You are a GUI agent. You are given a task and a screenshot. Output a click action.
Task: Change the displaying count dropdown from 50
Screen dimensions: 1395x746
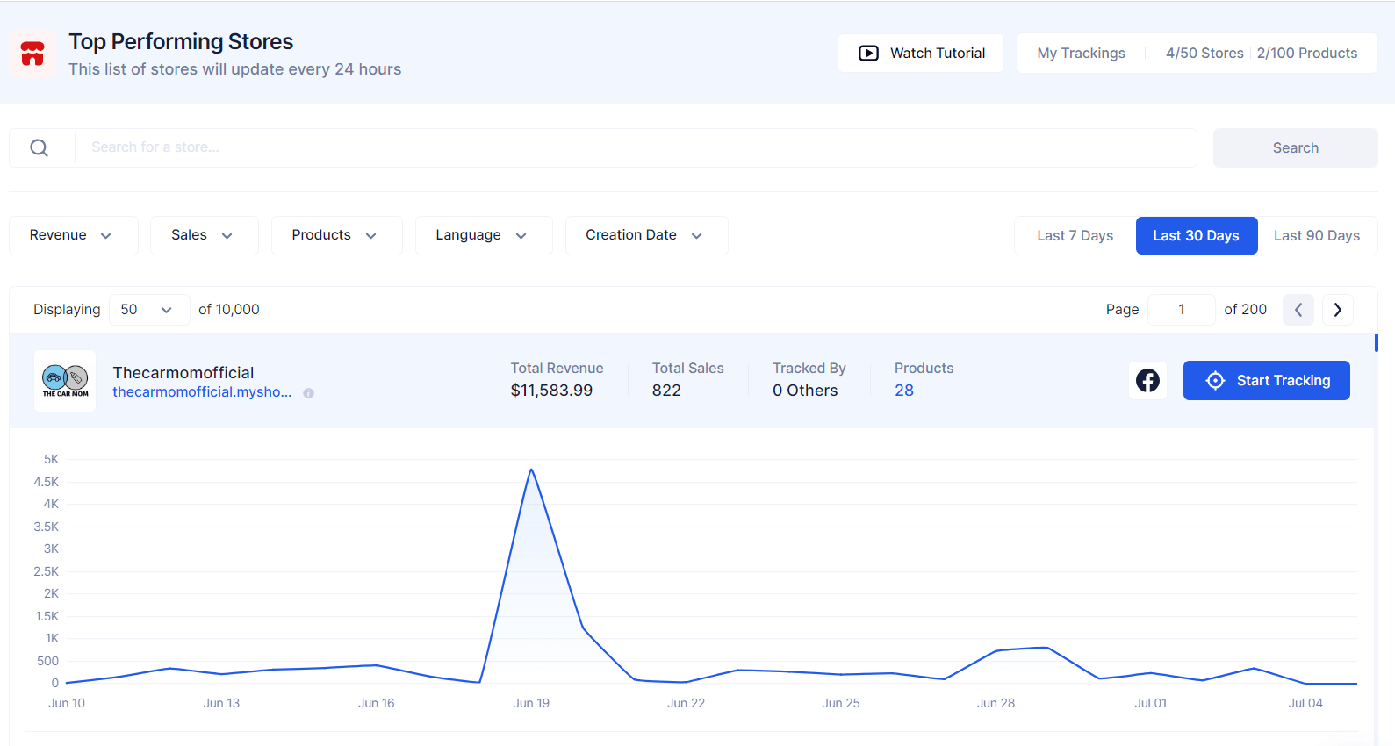pyautogui.click(x=148, y=310)
